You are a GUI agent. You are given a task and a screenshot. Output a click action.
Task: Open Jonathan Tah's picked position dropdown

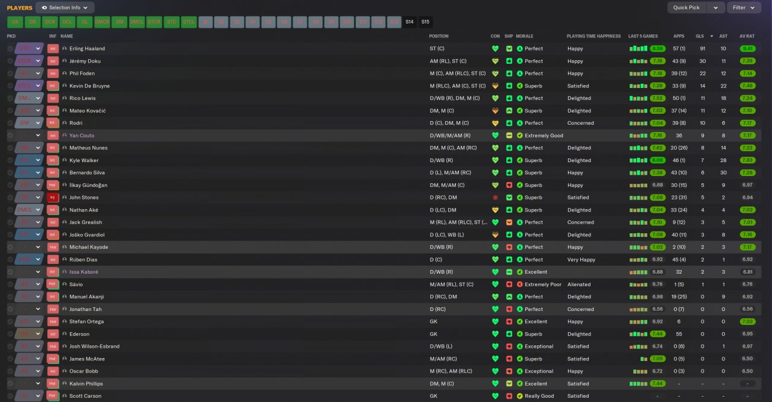[x=30, y=309]
